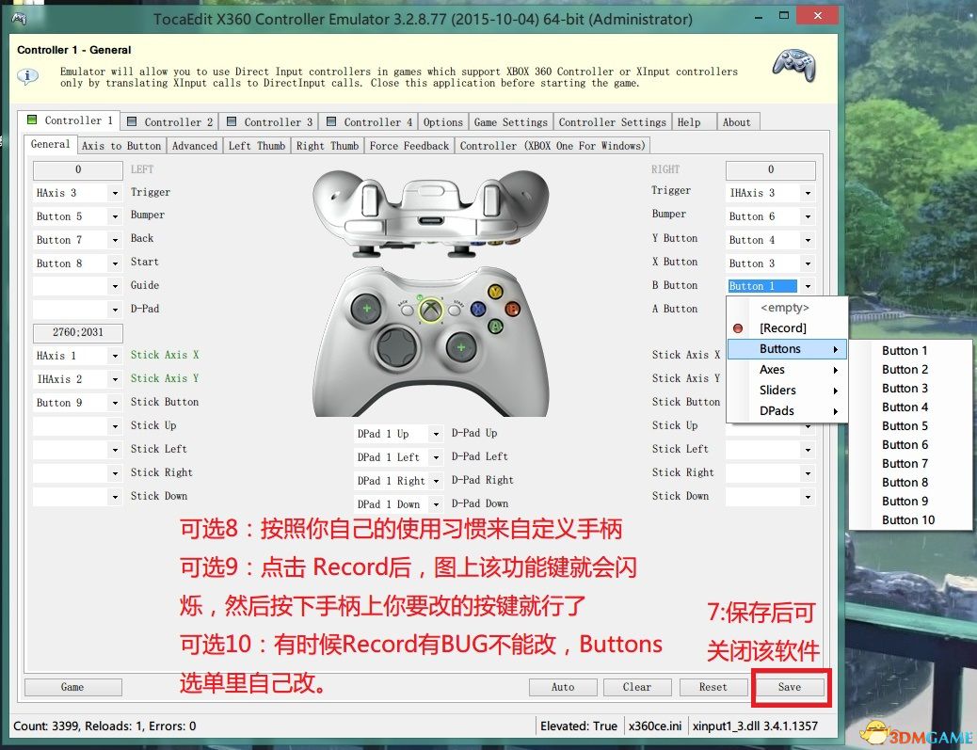Expand the X Button dropdown showing Button 3

(x=809, y=263)
